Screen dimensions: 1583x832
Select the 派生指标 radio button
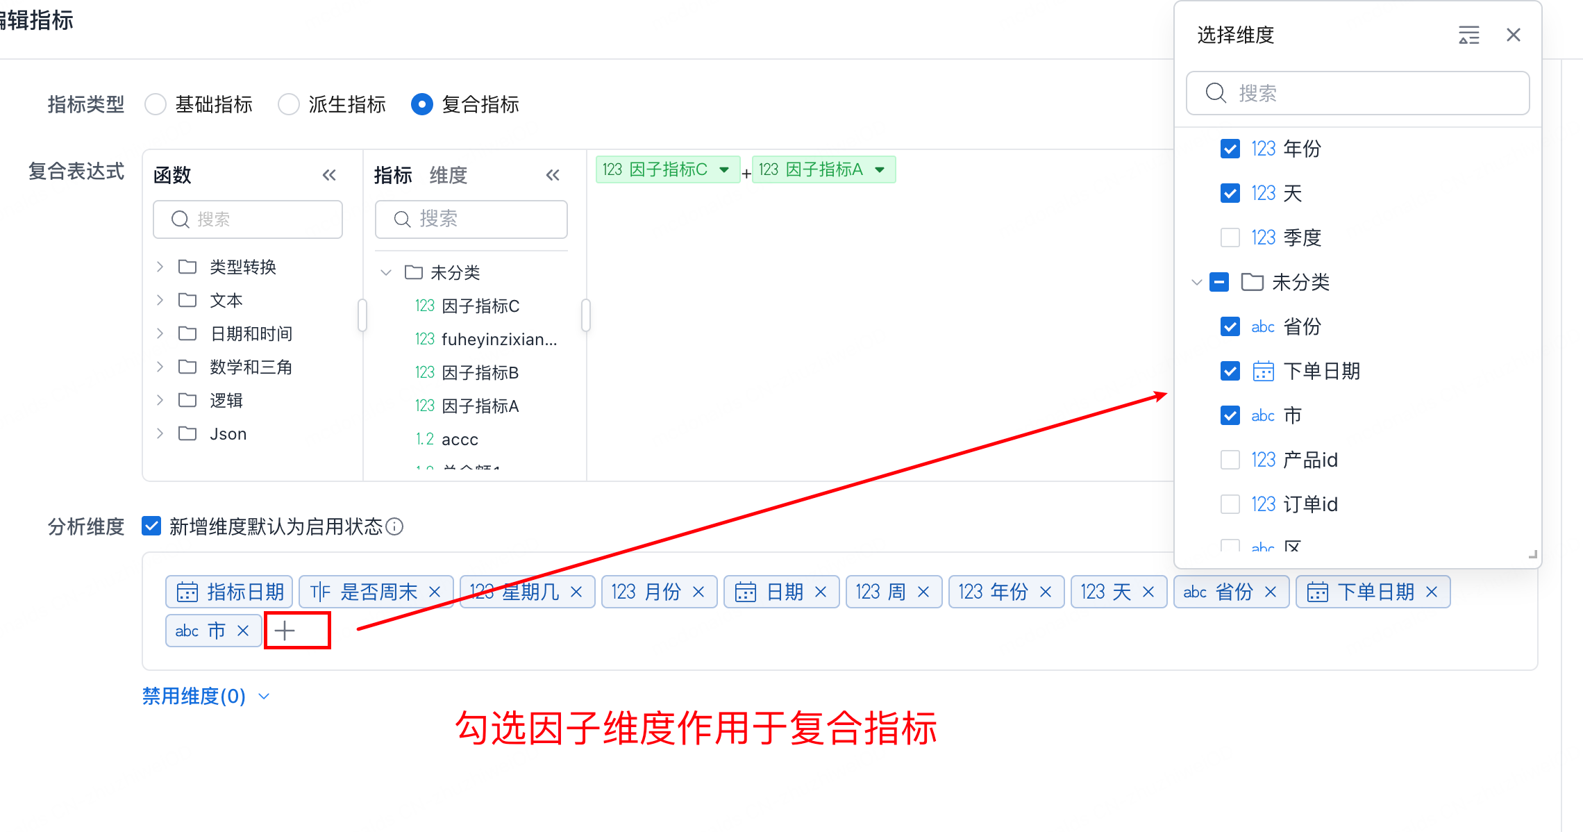click(289, 104)
